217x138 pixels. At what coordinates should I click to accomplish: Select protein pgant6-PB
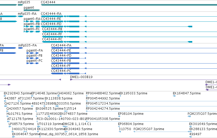pyautogui.click(x=34, y=56)
